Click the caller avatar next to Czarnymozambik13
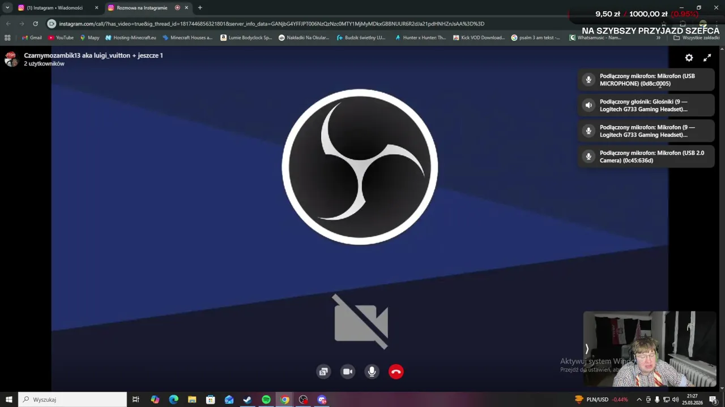This screenshot has height=407, width=725. [x=11, y=59]
